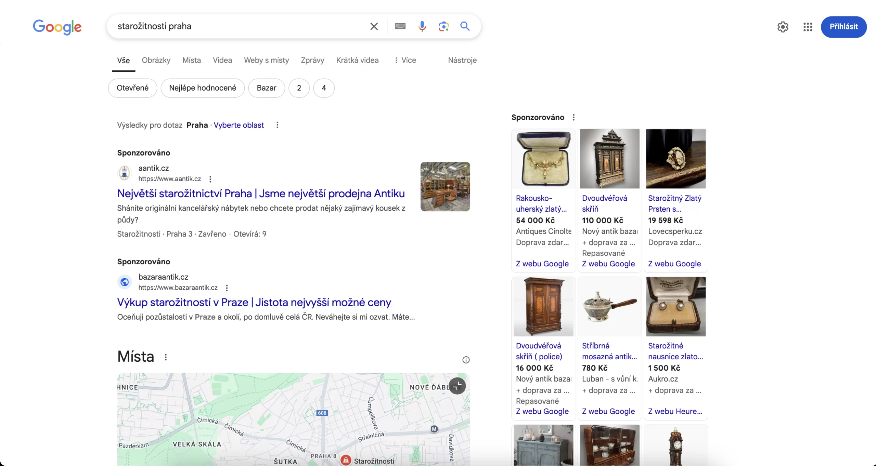
Task: Open options menu next to aantik.cz URL
Action: (x=210, y=179)
